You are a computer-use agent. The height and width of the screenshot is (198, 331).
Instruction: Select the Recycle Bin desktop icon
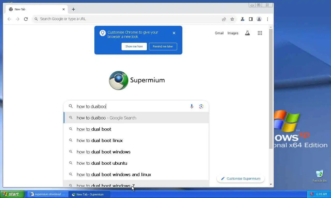tap(320, 176)
